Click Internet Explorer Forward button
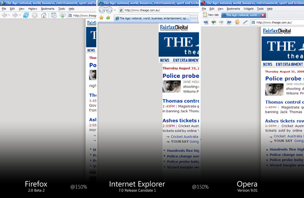This screenshot has width=304, height=198. click(109, 10)
